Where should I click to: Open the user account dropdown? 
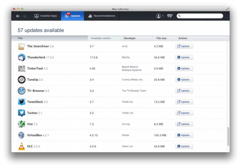[x=160, y=16]
